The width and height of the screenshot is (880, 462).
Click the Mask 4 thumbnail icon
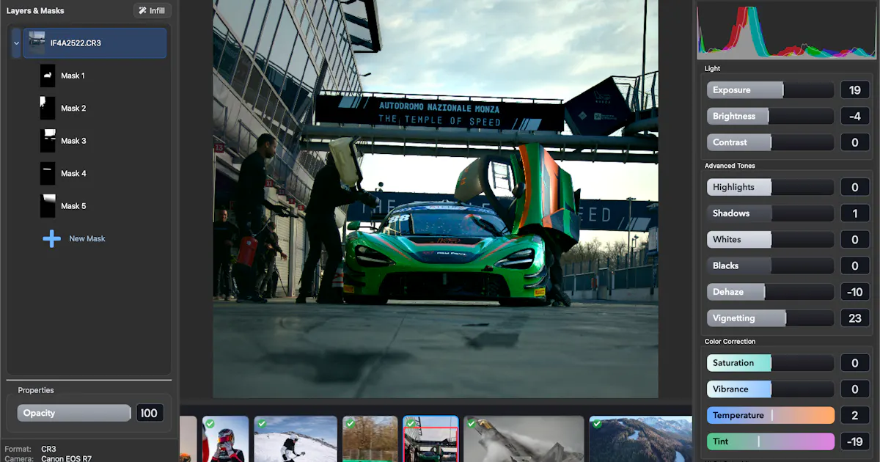point(48,173)
